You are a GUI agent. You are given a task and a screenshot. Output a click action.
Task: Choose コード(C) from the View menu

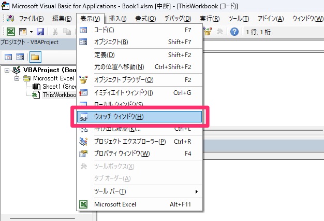click(x=139, y=30)
